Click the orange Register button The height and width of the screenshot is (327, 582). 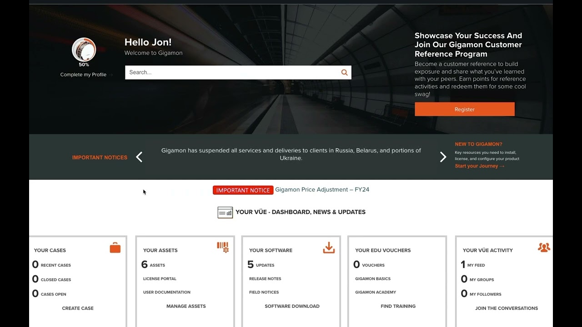464,109
